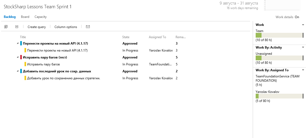The height and width of the screenshot is (138, 306).
Task: Switch to the Board tab
Action: 25,17
